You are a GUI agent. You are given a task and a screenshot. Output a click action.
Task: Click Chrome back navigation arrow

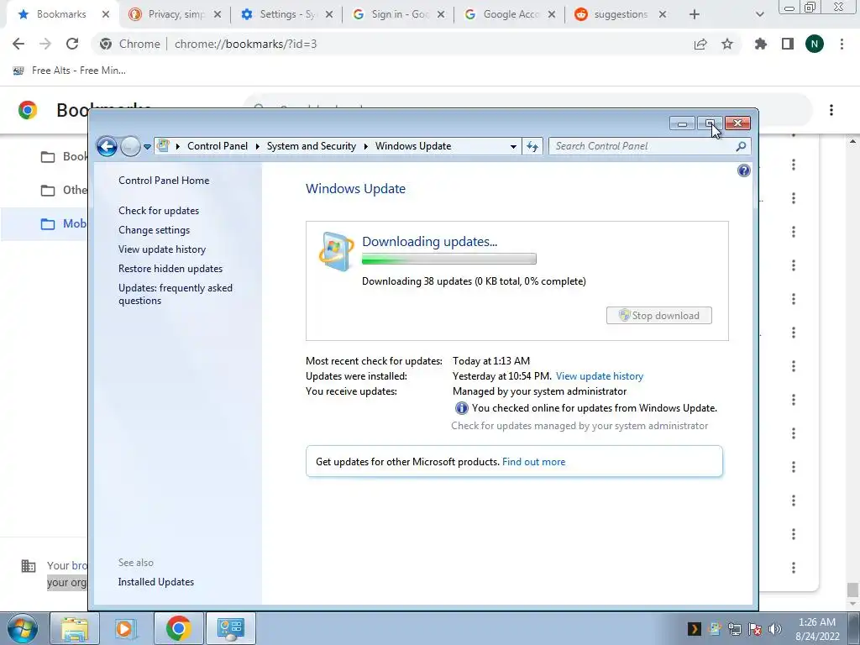pyautogui.click(x=18, y=44)
